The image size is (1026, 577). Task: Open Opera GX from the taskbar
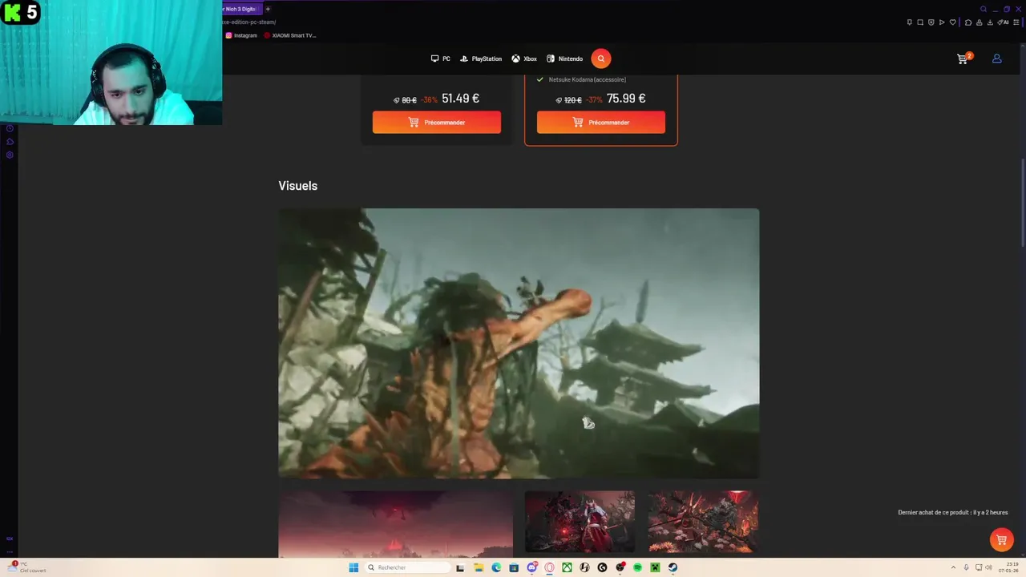[x=550, y=567]
